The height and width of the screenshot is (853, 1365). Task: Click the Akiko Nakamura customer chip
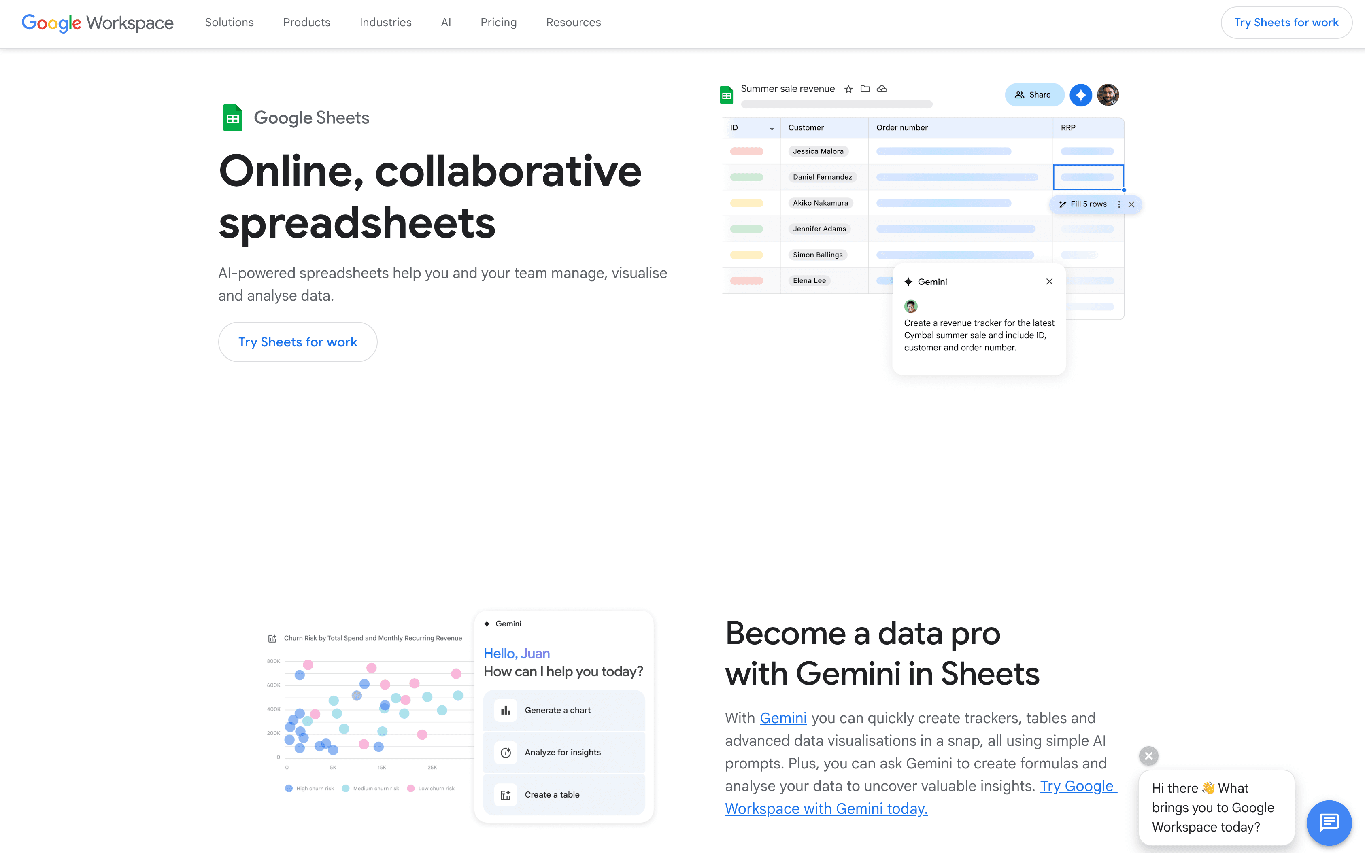(x=821, y=203)
